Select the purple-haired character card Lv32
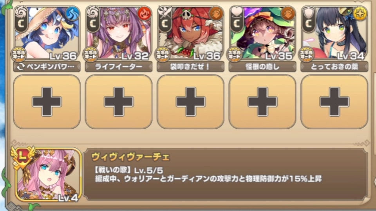Viewport: 376px width, 211px height. pyautogui.click(x=119, y=33)
